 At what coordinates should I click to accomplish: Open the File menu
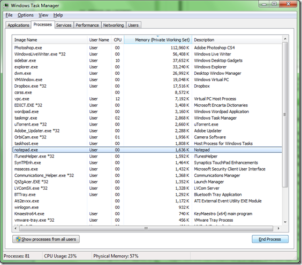[x=9, y=15]
